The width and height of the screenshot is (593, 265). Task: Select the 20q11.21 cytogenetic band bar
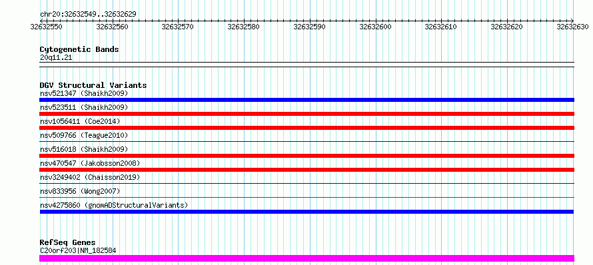tap(306, 65)
